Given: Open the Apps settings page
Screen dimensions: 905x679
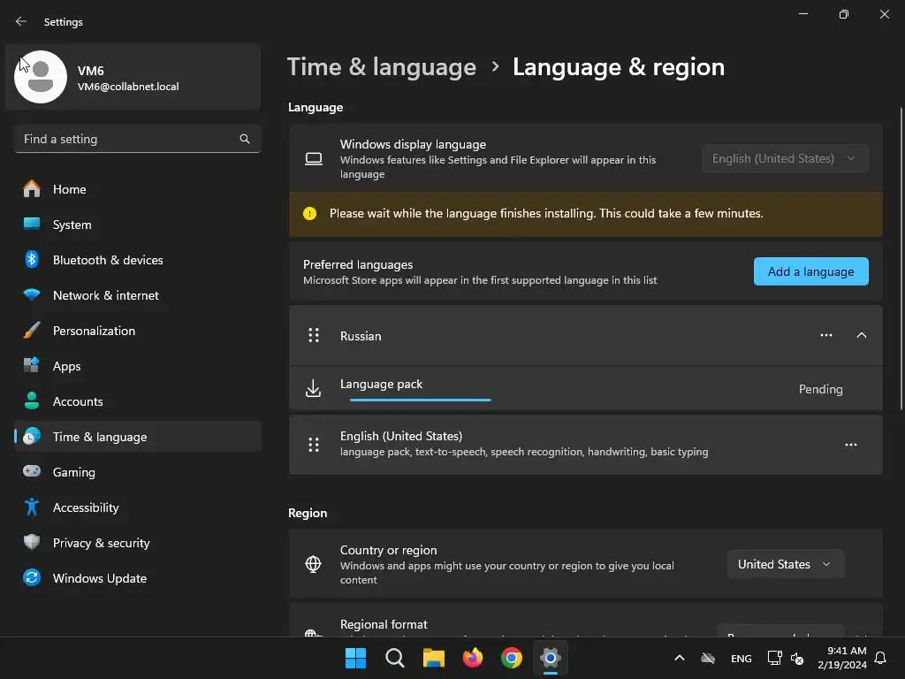Looking at the screenshot, I should (137, 366).
